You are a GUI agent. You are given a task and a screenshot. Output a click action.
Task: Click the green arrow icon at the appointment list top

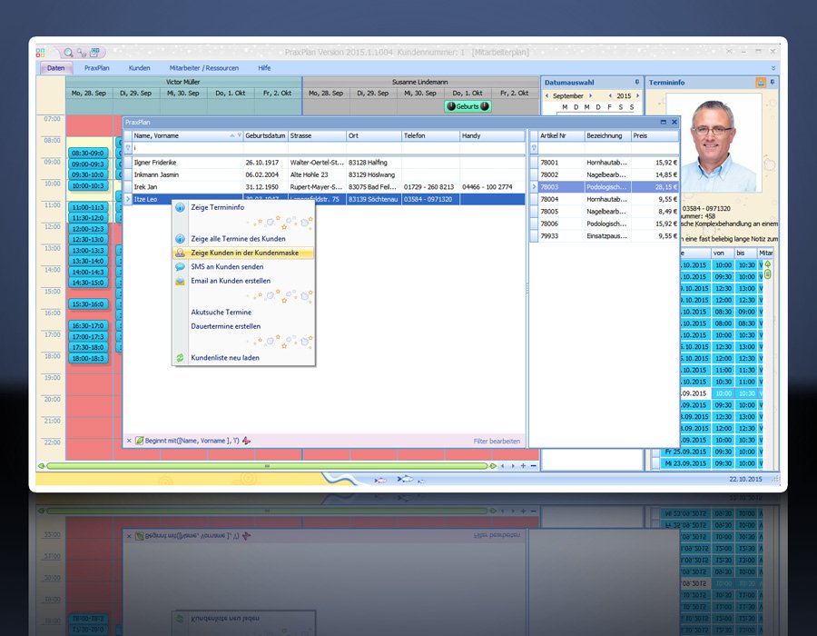(767, 264)
